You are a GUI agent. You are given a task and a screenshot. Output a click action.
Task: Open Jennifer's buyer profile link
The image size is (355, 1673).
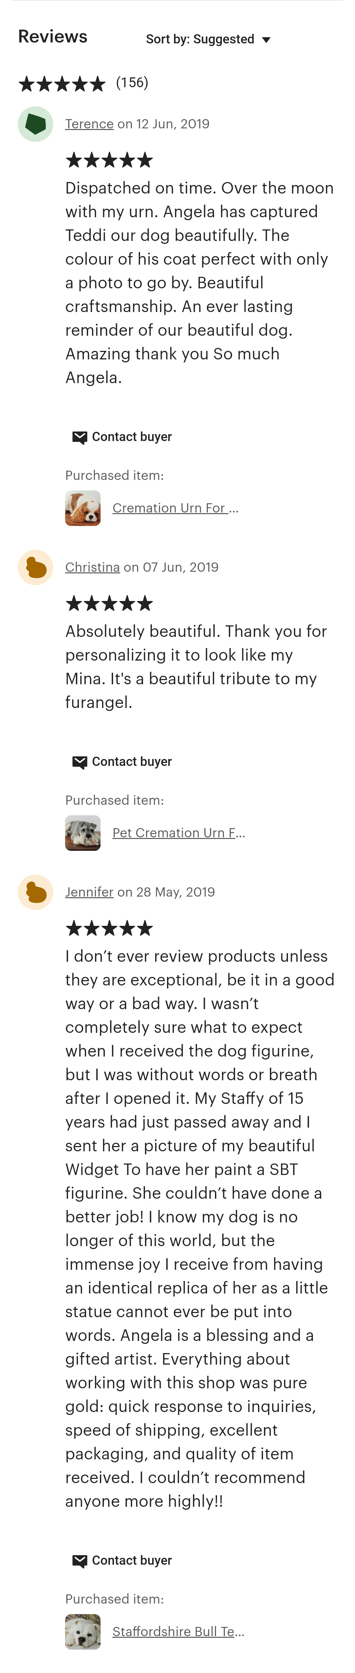pyautogui.click(x=89, y=892)
